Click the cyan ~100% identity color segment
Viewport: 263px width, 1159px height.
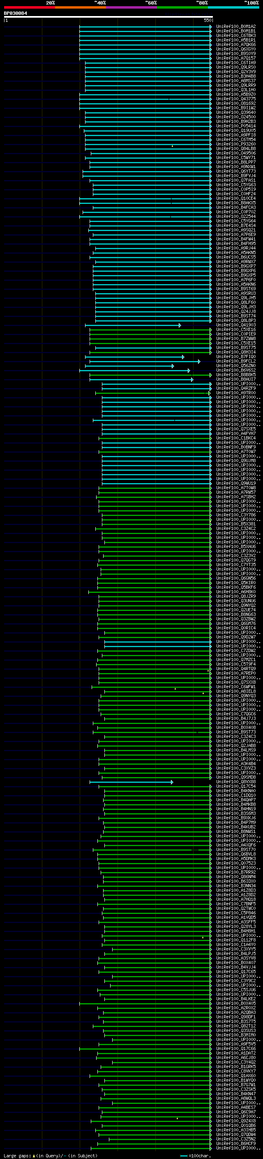(x=233, y=7)
